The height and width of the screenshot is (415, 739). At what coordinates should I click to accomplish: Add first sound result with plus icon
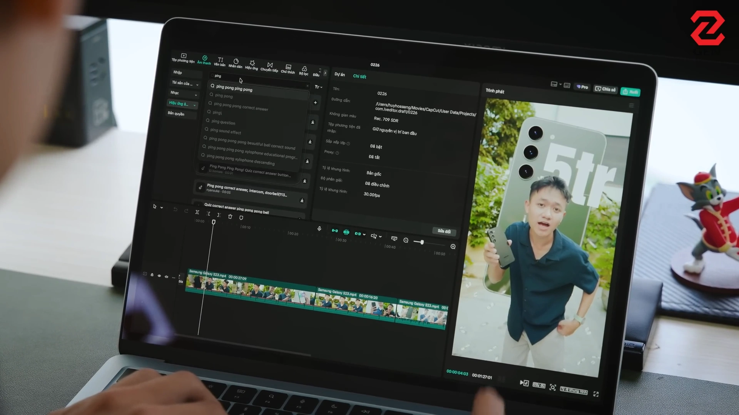click(x=315, y=103)
